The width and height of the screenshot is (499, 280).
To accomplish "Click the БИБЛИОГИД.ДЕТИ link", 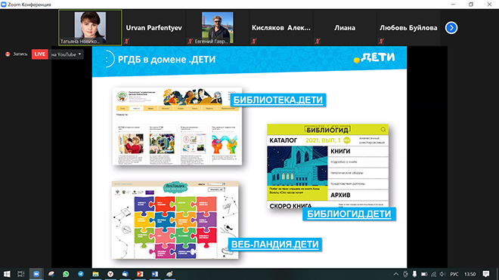I will point(349,214).
